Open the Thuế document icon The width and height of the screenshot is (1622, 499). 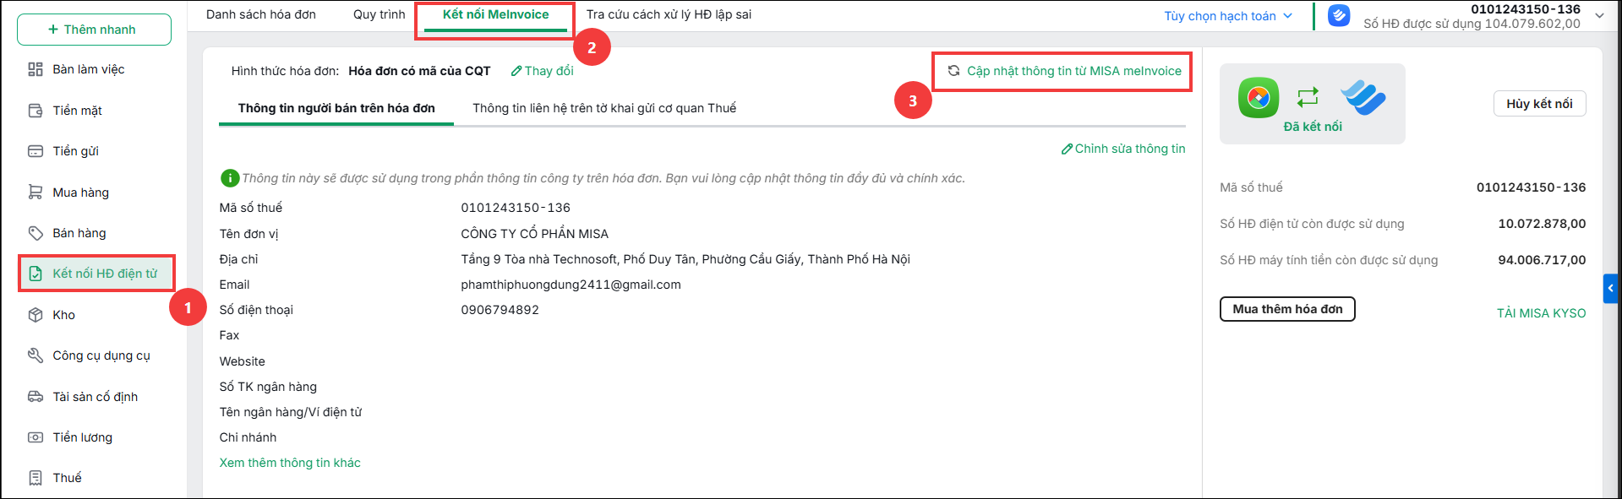[35, 478]
